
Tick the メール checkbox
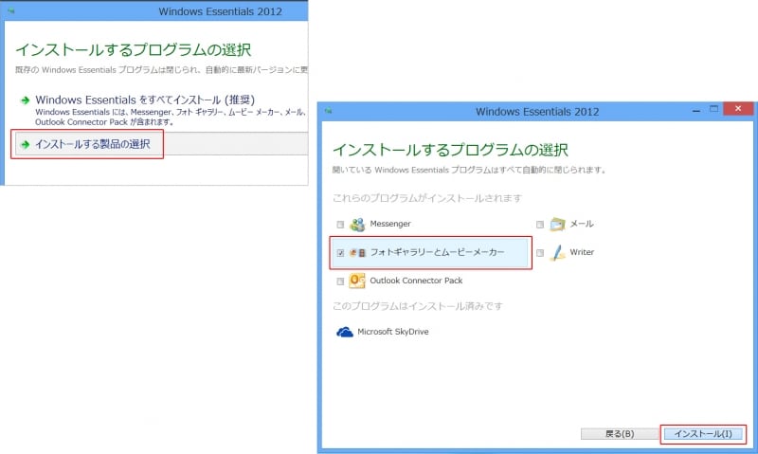pos(540,225)
